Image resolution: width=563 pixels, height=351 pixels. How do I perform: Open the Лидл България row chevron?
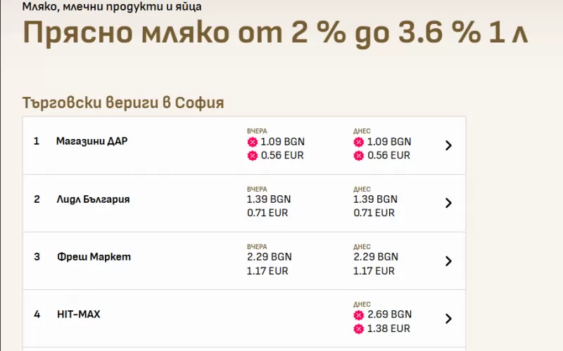(x=448, y=204)
